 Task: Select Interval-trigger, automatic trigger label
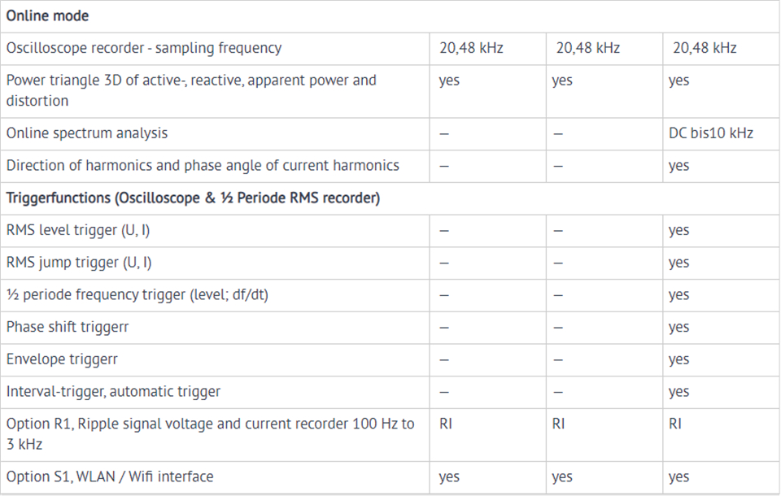click(113, 391)
